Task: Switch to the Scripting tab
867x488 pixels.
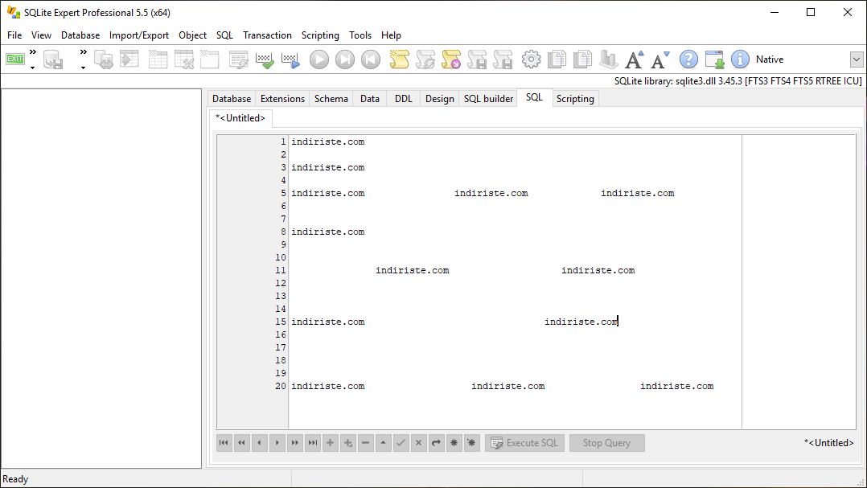Action: click(x=575, y=98)
